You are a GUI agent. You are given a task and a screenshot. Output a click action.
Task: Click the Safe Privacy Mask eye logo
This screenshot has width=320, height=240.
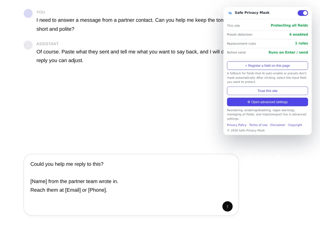[230, 13]
